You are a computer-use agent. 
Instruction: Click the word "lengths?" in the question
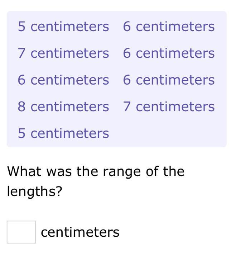coord(35,192)
